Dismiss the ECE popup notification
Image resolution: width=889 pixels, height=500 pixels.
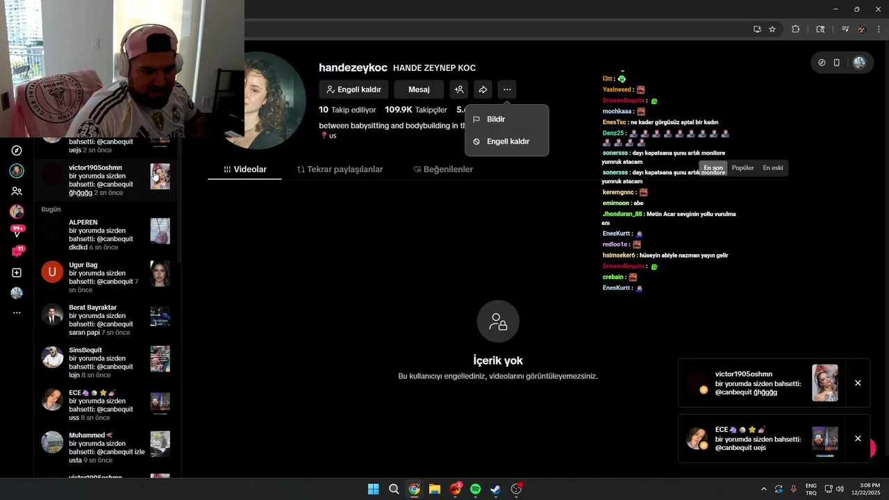click(858, 439)
